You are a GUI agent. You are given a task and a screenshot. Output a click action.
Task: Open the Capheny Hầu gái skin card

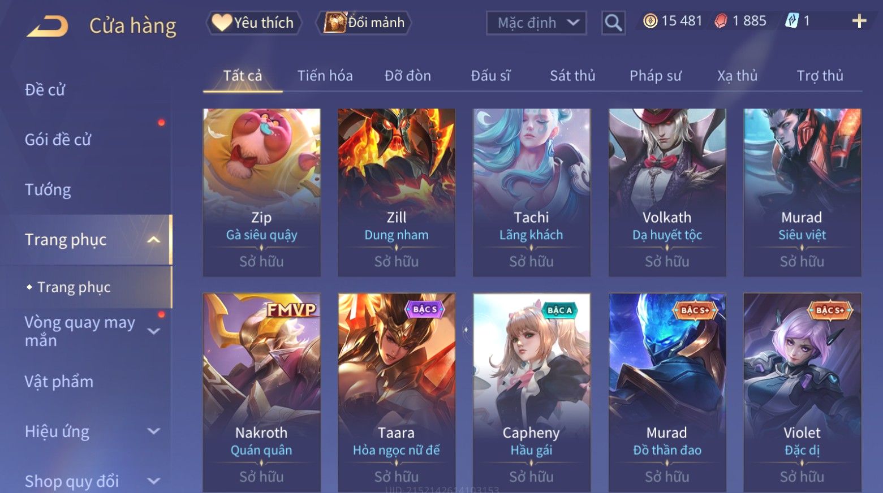point(532,392)
